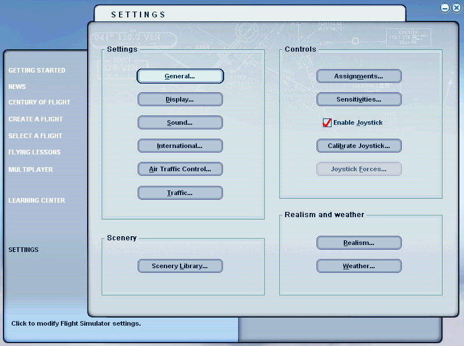Screen dimensions: 464x346
Task: Open the Learning Center
Action: click(37, 200)
